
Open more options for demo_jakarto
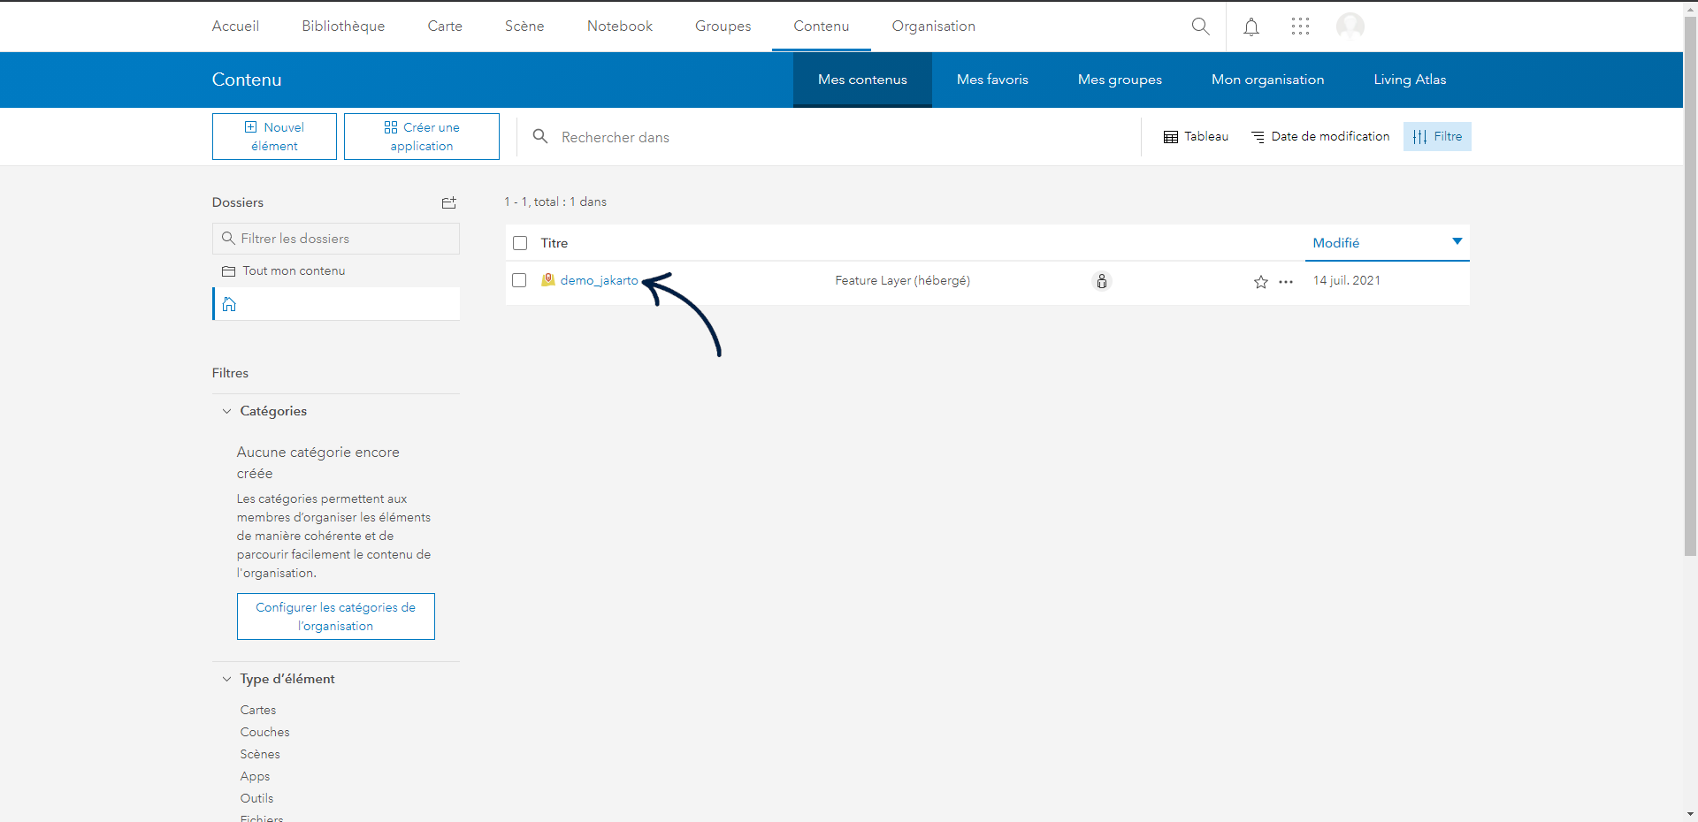pos(1286,282)
